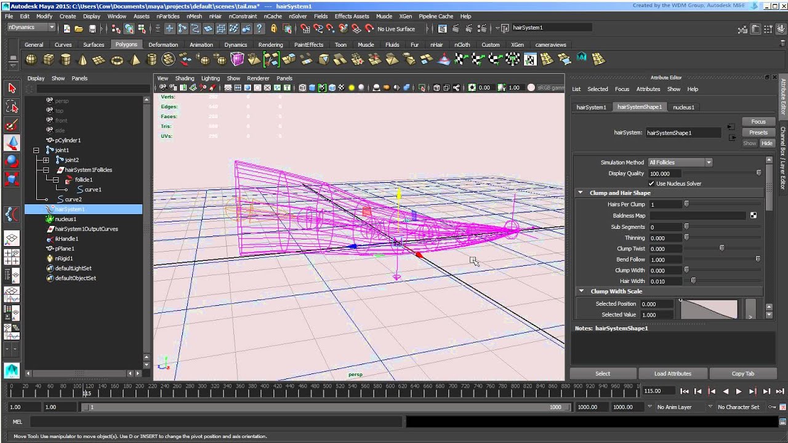Create a polygon torus from the shelf
The height and width of the screenshot is (443, 788).
pos(117,60)
